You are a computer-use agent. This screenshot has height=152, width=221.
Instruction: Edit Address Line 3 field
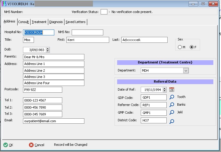pyautogui.click(x=54, y=77)
